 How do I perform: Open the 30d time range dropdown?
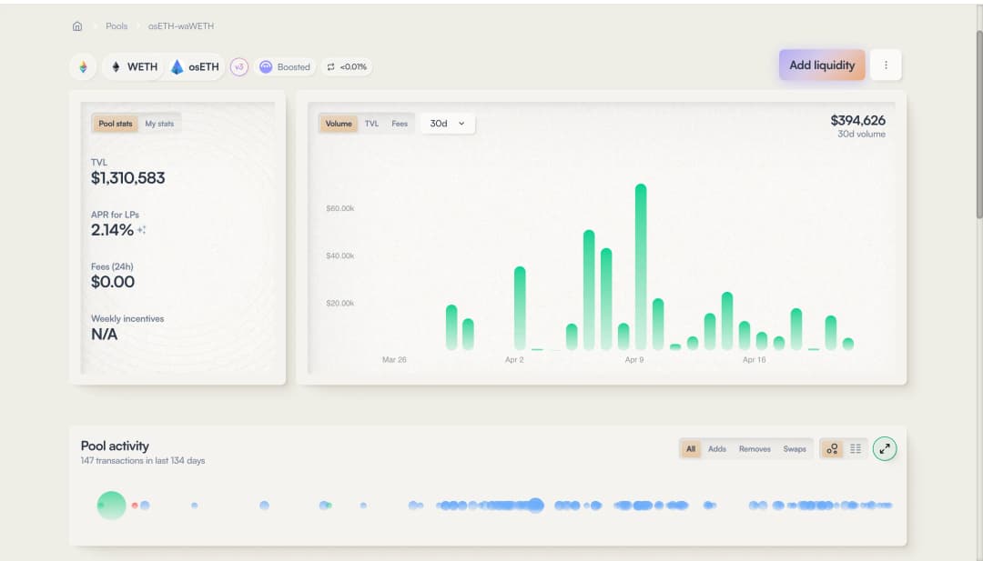coord(448,124)
